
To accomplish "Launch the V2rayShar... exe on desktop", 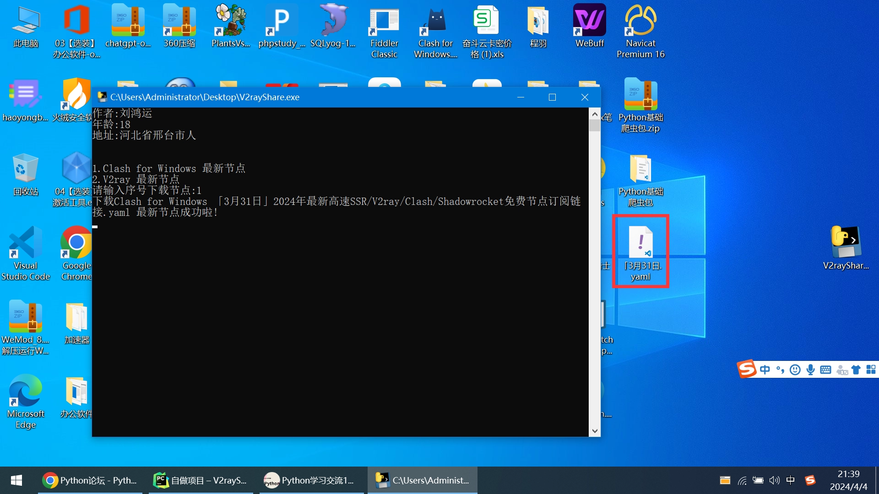I will coord(846,248).
